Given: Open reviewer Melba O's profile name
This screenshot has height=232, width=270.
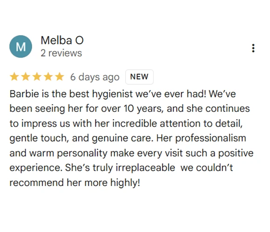Looking at the screenshot, I should (x=62, y=40).
